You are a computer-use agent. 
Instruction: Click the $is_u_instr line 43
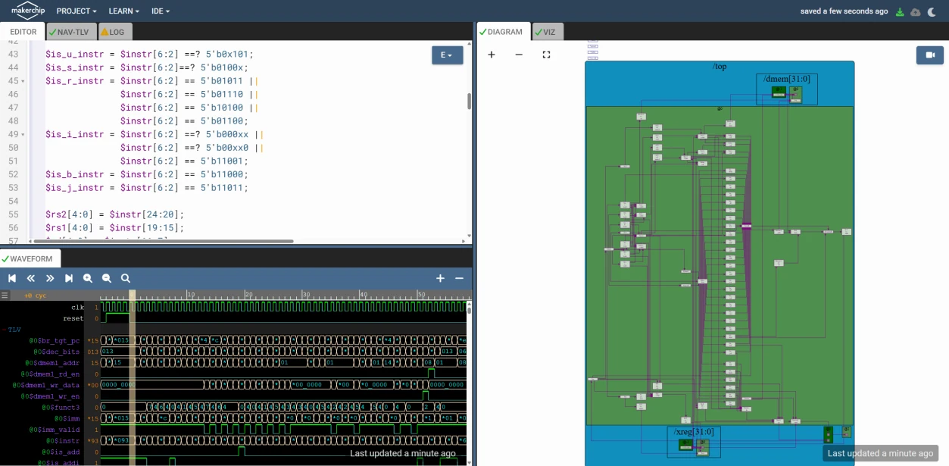point(150,54)
